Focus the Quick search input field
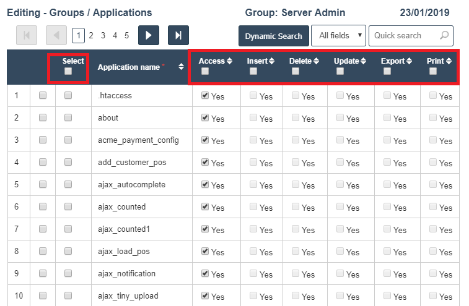469x306 pixels. 411,35
